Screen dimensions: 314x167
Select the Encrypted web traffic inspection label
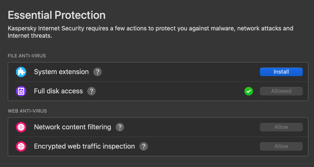[x=84, y=146]
